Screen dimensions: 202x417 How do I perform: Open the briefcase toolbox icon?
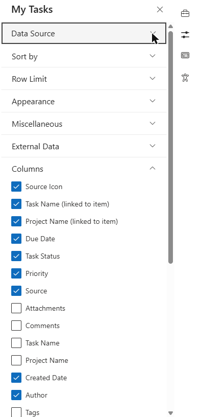point(185,13)
